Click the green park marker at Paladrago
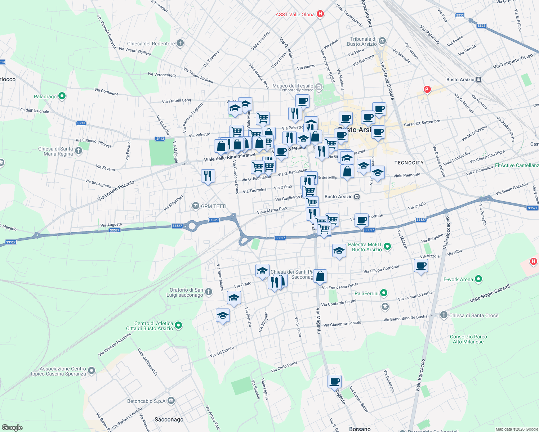The width and height of the screenshot is (539, 432). point(61,96)
